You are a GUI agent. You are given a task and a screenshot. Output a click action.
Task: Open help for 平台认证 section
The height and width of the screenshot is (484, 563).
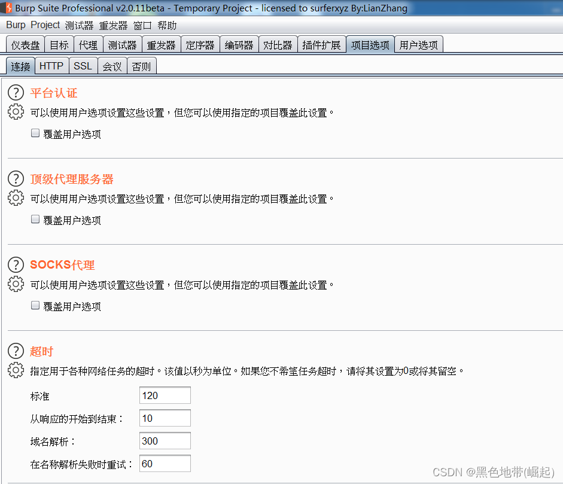point(16,93)
